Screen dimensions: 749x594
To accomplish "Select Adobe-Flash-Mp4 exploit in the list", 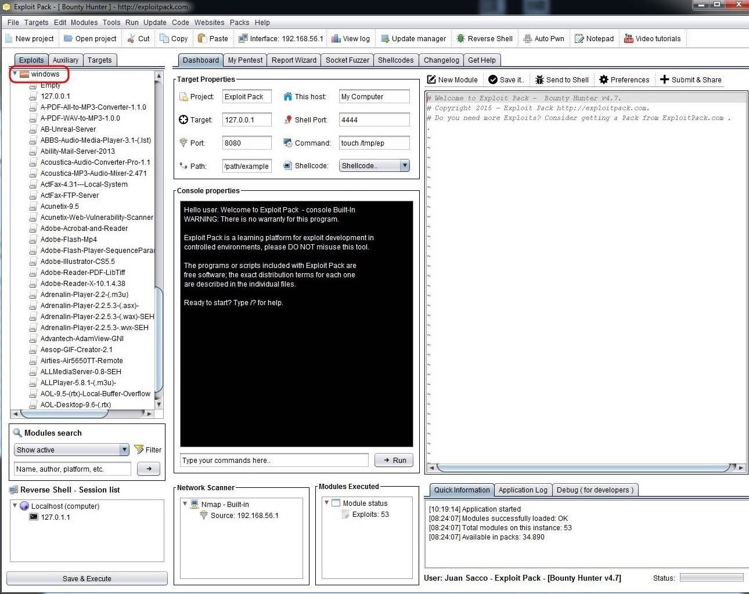I will click(69, 240).
